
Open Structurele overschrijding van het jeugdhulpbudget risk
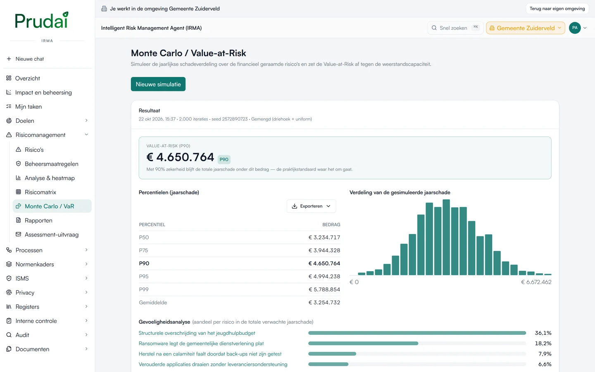pos(197,333)
